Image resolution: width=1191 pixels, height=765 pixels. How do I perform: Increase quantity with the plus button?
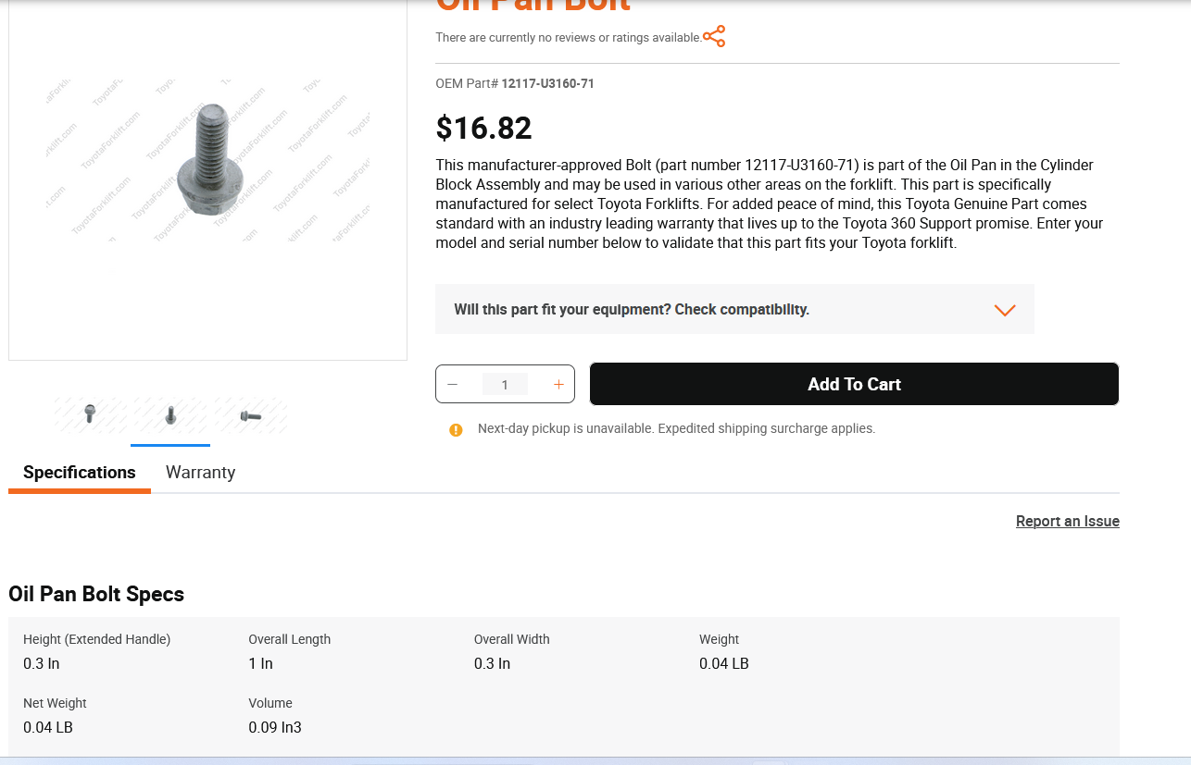click(558, 384)
